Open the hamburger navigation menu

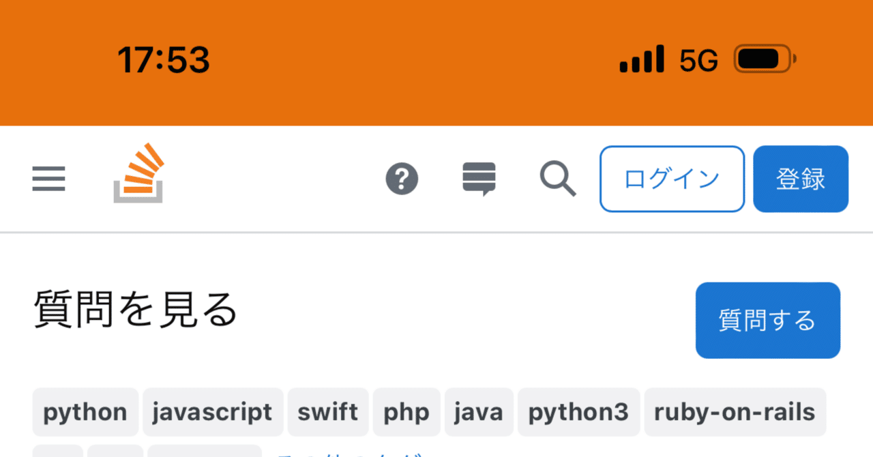[x=48, y=179]
